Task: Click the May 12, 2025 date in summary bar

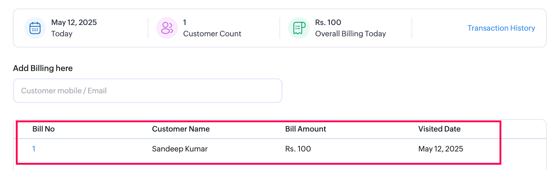Action: (74, 22)
